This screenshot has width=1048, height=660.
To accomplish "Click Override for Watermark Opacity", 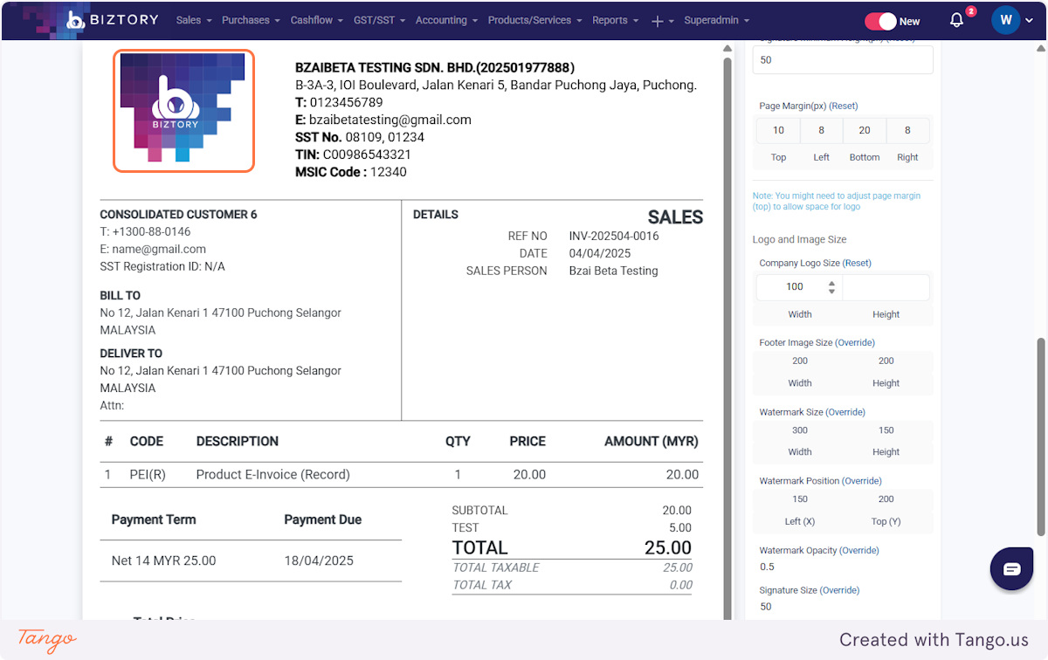I will pos(859,551).
